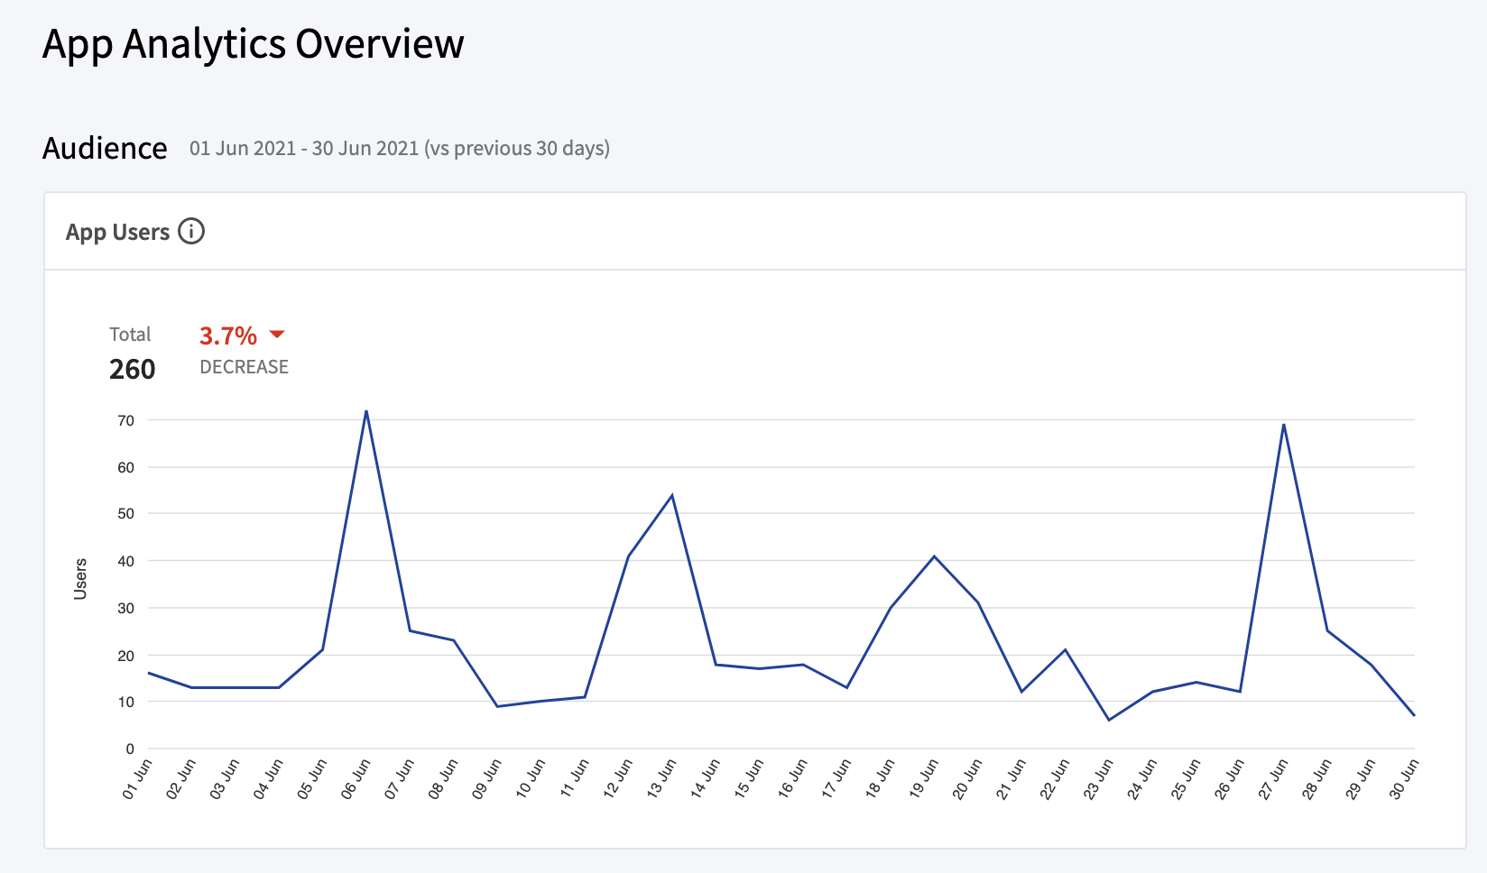1487x873 pixels.
Task: Open the date range 01 Jun - 30 Jun
Action: [x=399, y=148]
